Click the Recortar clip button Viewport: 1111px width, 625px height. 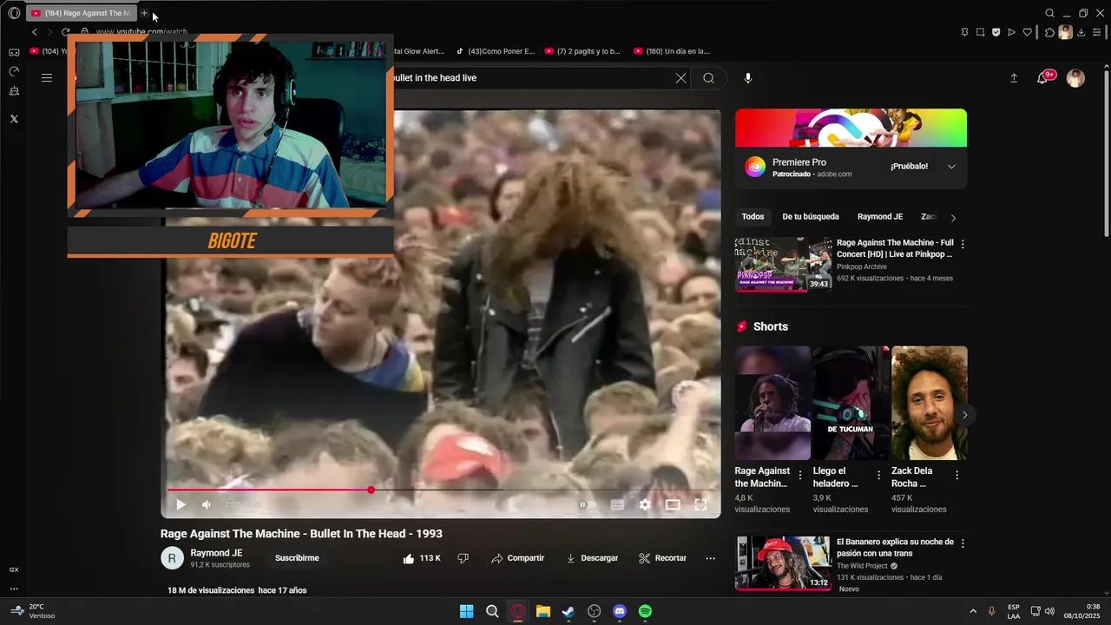pos(662,558)
